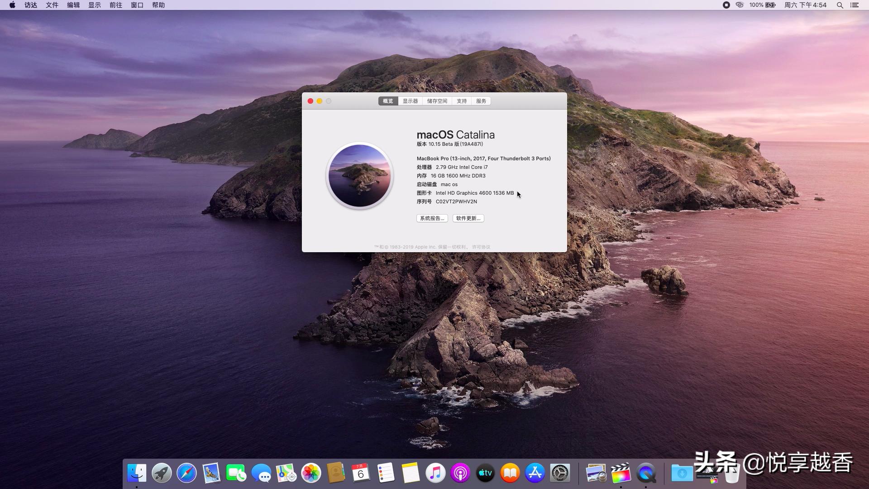
Task: Open the Maps app
Action: [286, 473]
